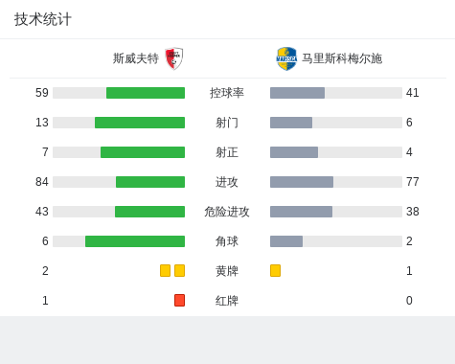Select the 斯威夫特 team name

136,58
